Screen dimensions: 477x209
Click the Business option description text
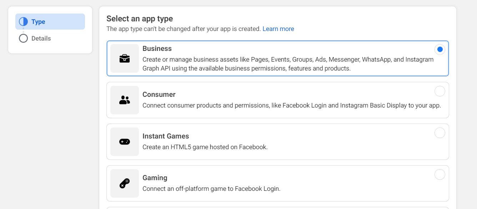(x=288, y=64)
